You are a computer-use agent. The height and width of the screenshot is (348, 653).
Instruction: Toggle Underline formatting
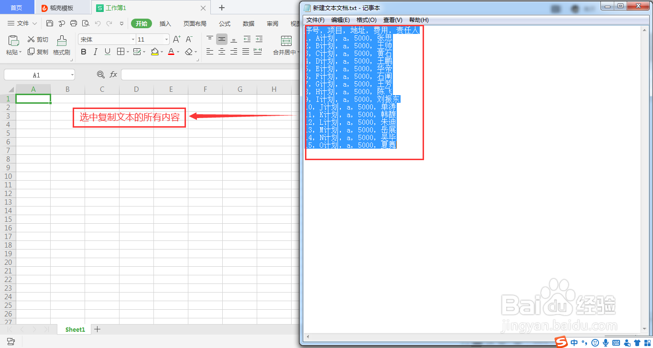[108, 52]
